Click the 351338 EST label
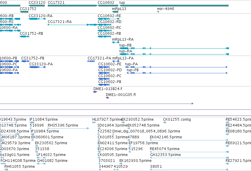This screenshot has width=251, height=171. pyautogui.click(x=42, y=149)
